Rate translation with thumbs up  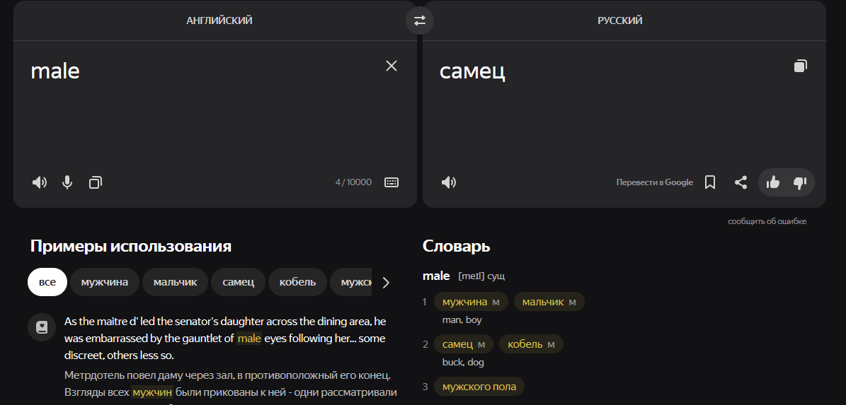(x=772, y=182)
